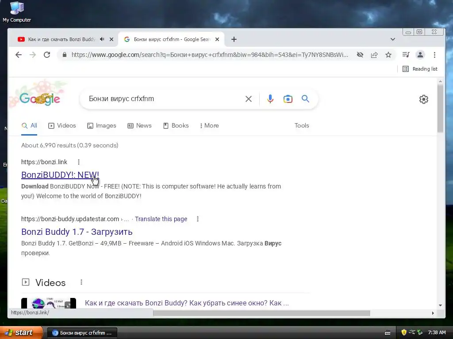Open the Reading list panel

coord(420,69)
